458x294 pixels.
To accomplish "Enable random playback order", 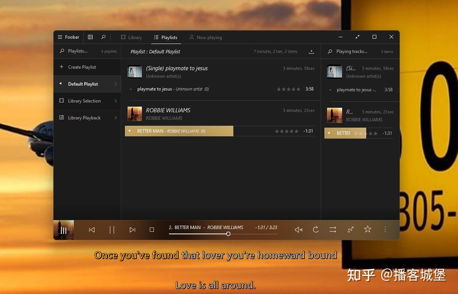I will tap(350, 229).
